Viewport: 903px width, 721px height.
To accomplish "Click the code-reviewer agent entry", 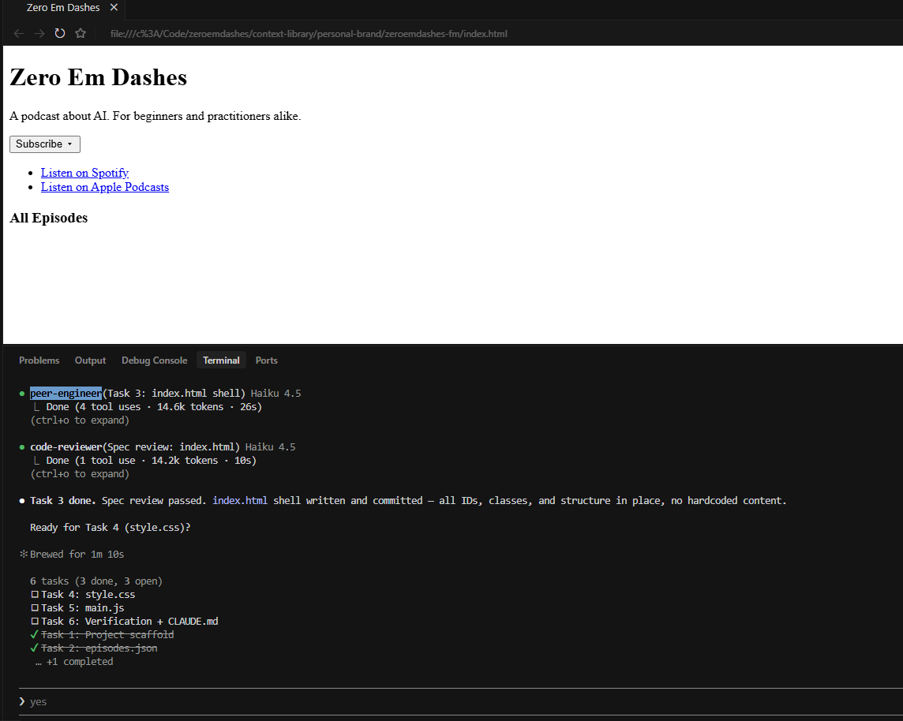I will coord(66,447).
